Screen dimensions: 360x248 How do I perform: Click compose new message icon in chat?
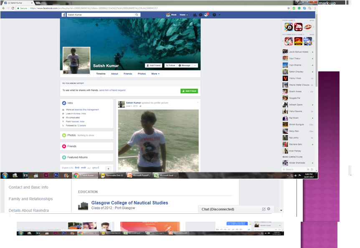click(264, 209)
